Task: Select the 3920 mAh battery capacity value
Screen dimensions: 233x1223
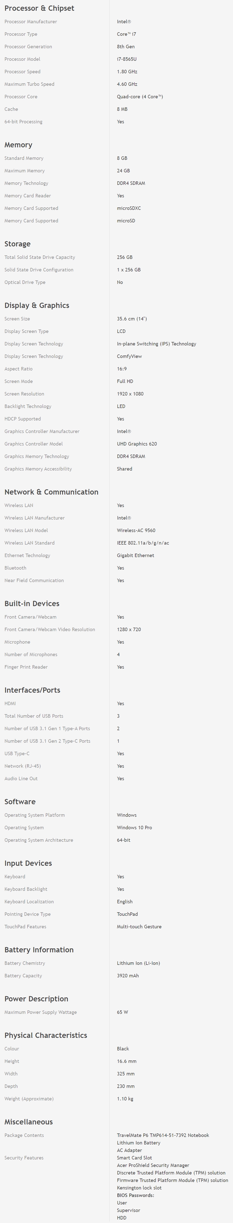Action: [x=128, y=976]
